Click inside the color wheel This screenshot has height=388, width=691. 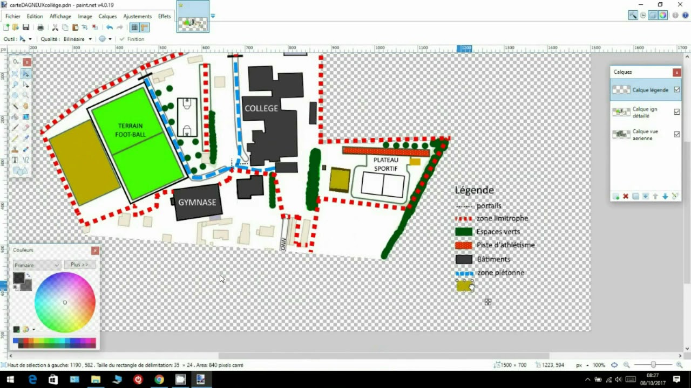pos(65,302)
